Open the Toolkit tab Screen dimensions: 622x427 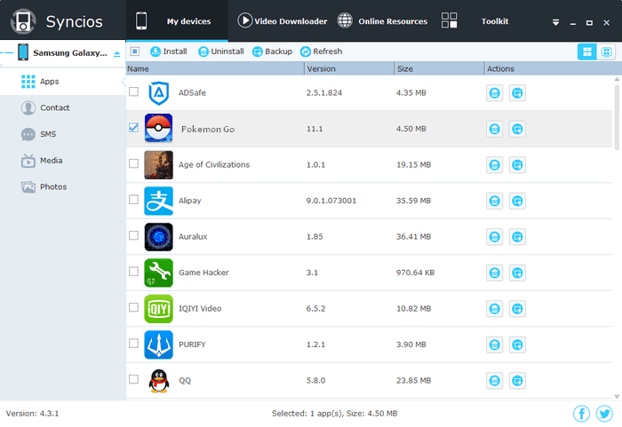474,21
